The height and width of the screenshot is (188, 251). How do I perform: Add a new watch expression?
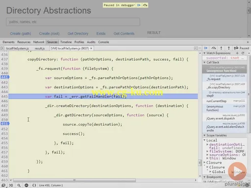(x=237, y=53)
